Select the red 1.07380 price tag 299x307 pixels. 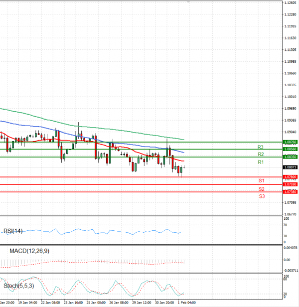pos(290,192)
